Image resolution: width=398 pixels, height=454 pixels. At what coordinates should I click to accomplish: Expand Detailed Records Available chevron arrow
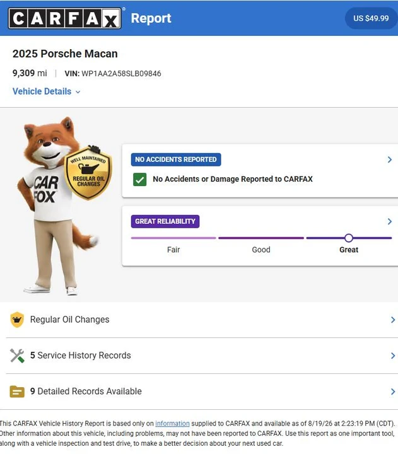point(393,392)
